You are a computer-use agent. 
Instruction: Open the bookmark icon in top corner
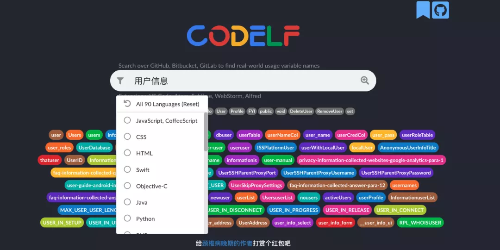(x=423, y=10)
